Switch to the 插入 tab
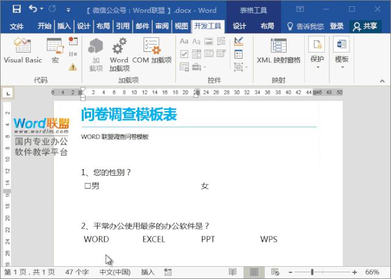 coord(64,26)
